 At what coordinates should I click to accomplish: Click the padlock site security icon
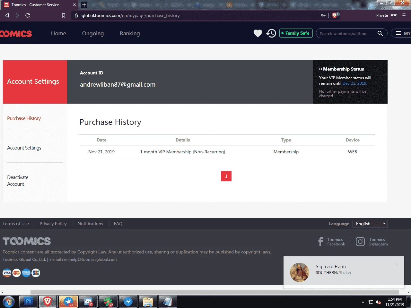click(76, 15)
